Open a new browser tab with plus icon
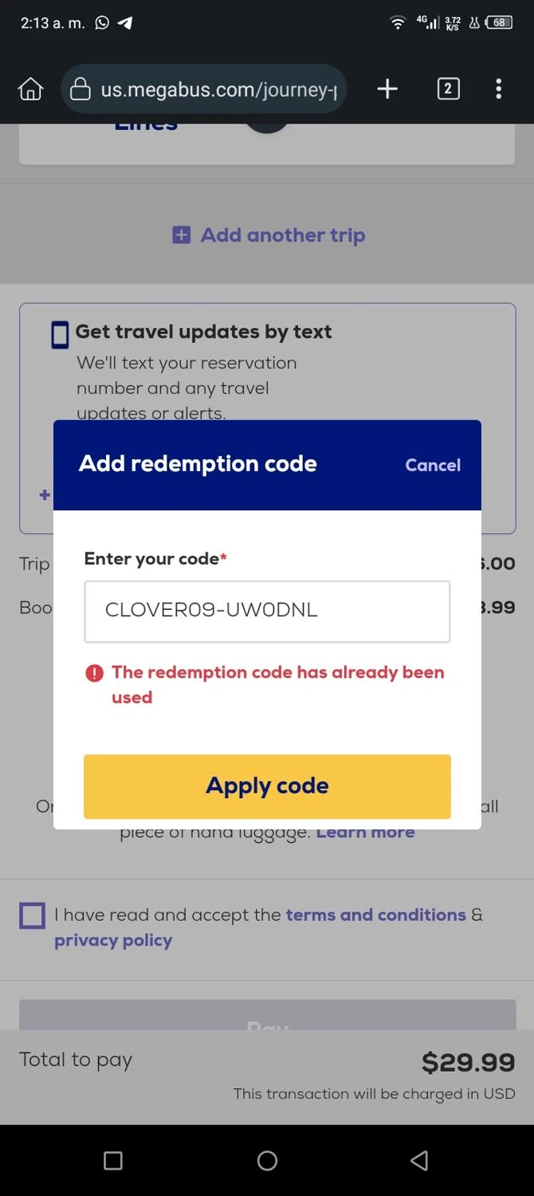The width and height of the screenshot is (534, 1196). [x=387, y=89]
